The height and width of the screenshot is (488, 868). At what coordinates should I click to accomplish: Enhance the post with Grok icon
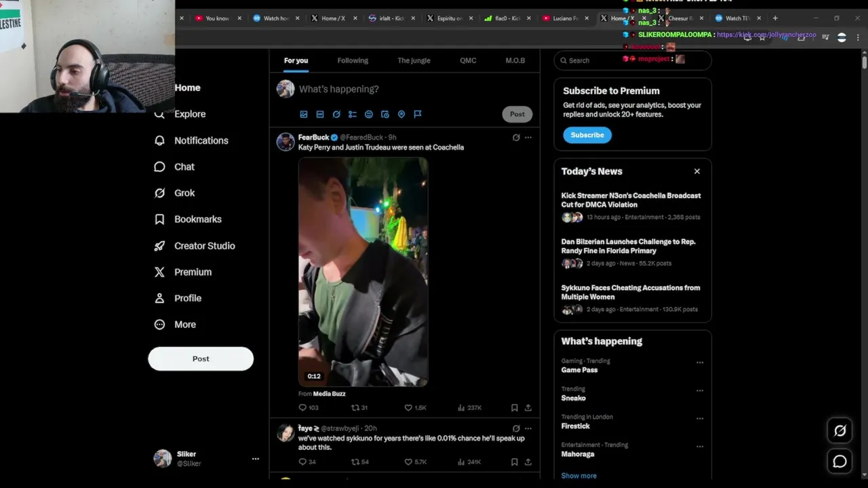336,115
